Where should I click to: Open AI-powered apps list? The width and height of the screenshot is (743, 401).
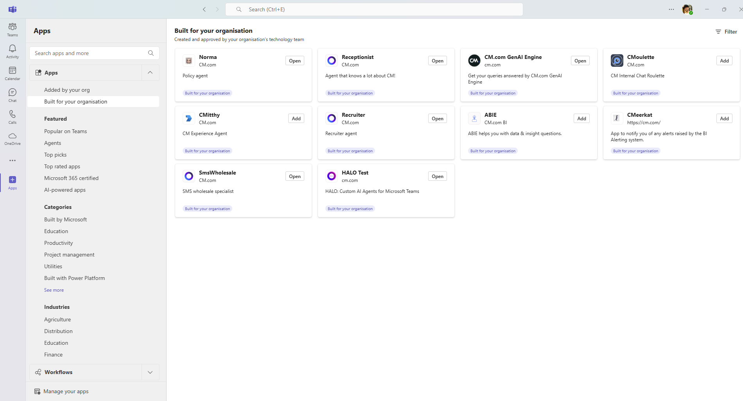click(x=65, y=190)
